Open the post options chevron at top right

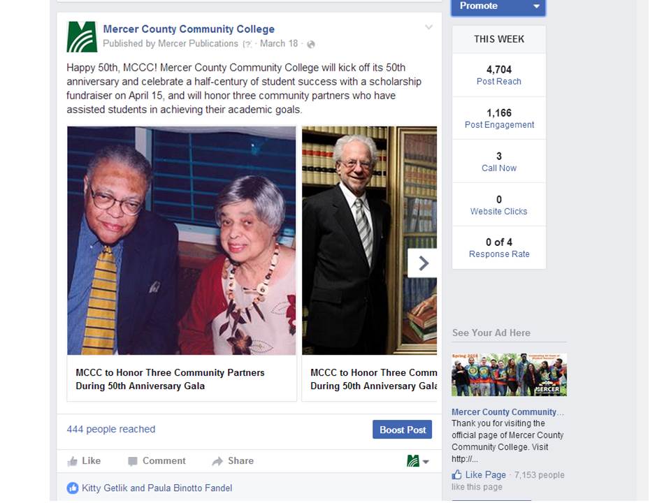tap(428, 28)
